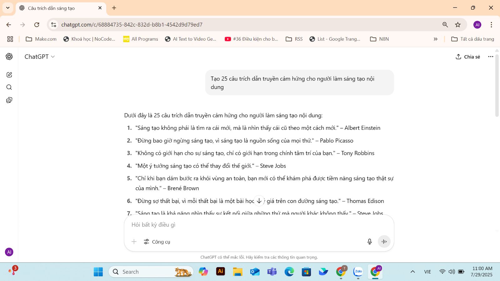Open Microsoft Store from the taskbar
Viewport: 500px width, 281px height.
point(306,272)
